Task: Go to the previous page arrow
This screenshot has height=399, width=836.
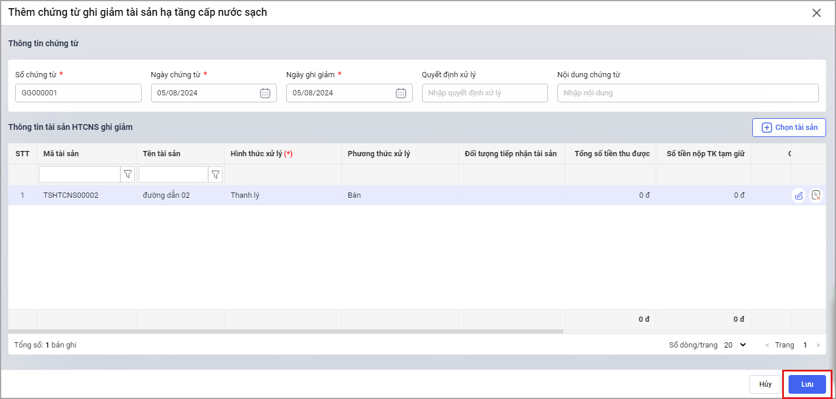Action: pos(768,345)
